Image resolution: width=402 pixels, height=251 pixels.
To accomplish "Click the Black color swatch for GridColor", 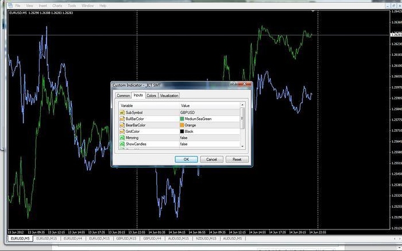I will coord(182,132).
